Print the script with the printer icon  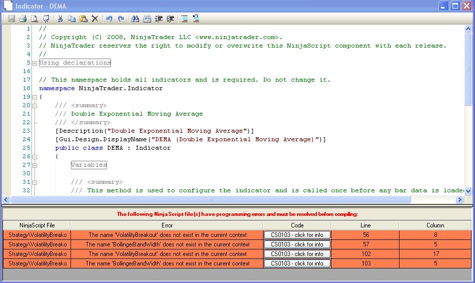point(22,19)
